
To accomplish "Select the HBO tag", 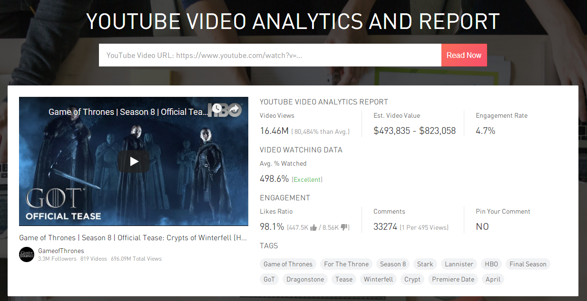I will pyautogui.click(x=491, y=264).
